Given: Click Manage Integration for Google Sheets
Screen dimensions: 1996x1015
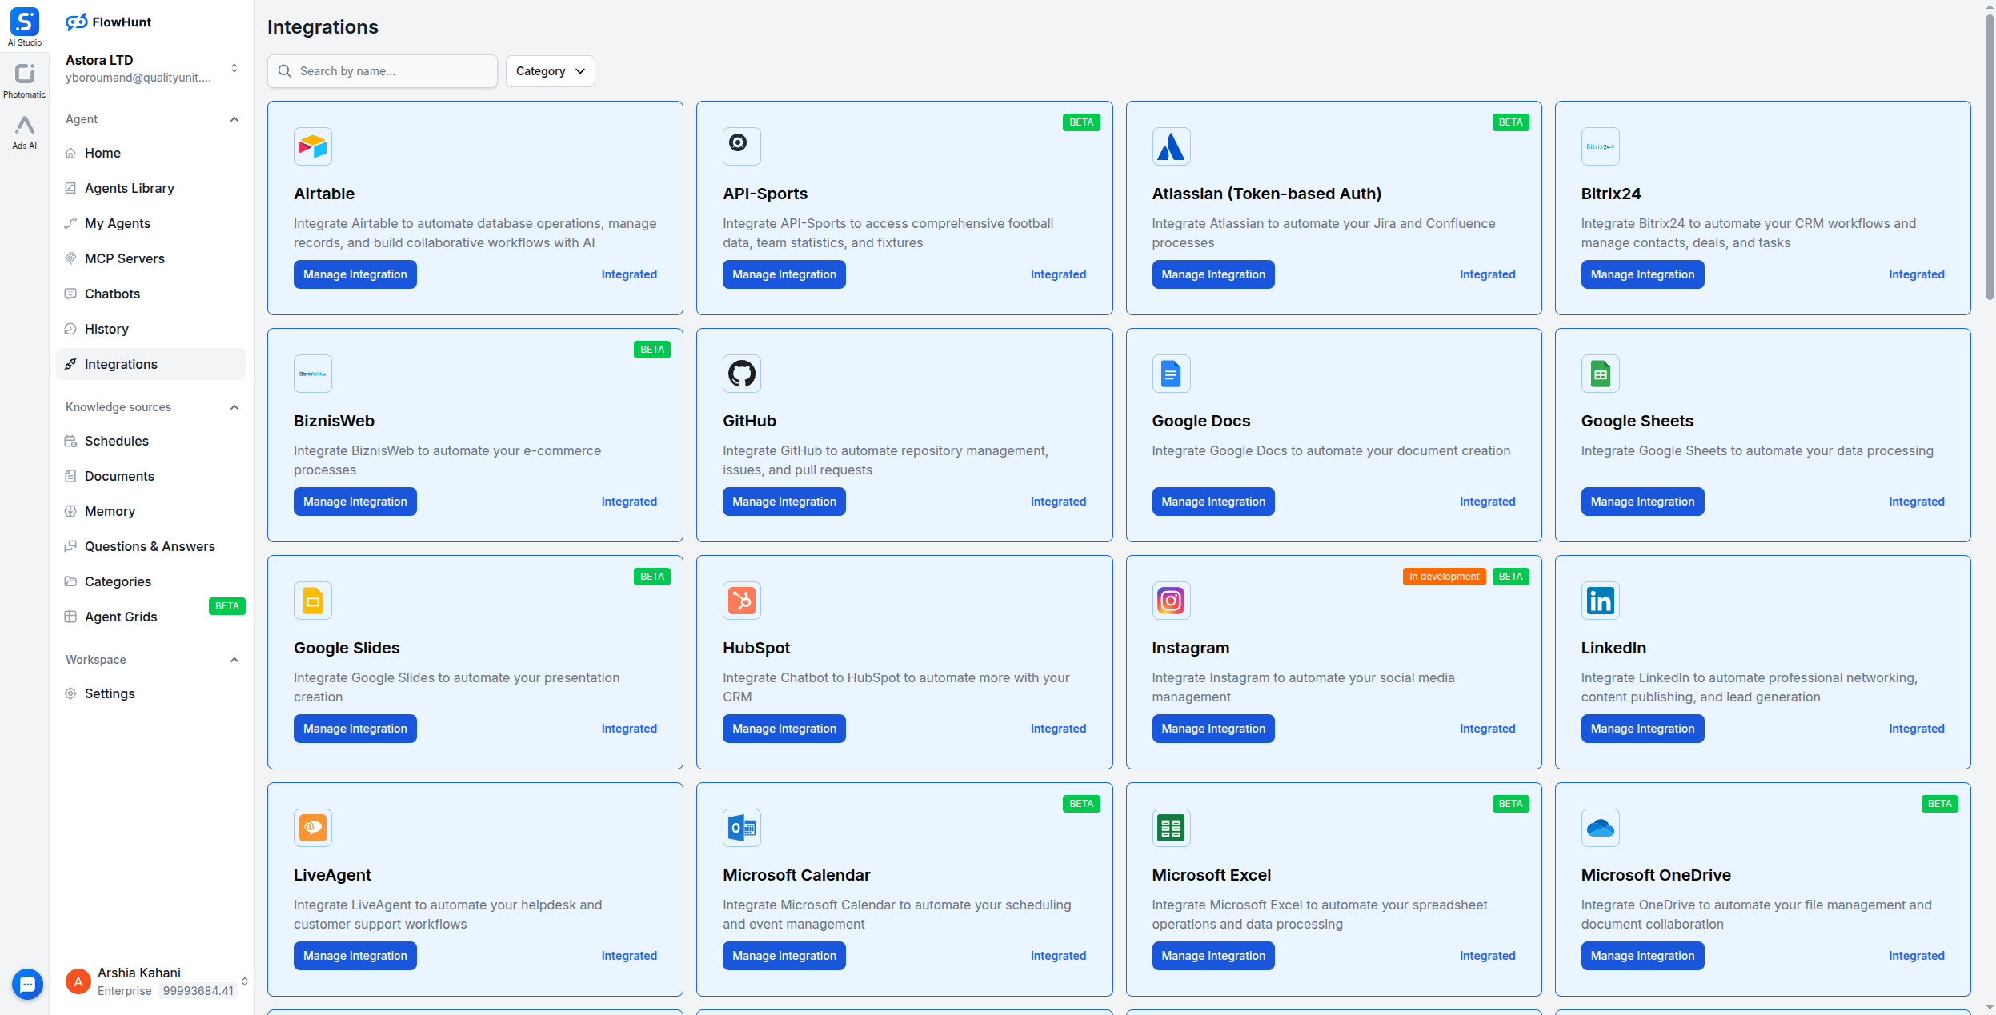Looking at the screenshot, I should 1642,502.
